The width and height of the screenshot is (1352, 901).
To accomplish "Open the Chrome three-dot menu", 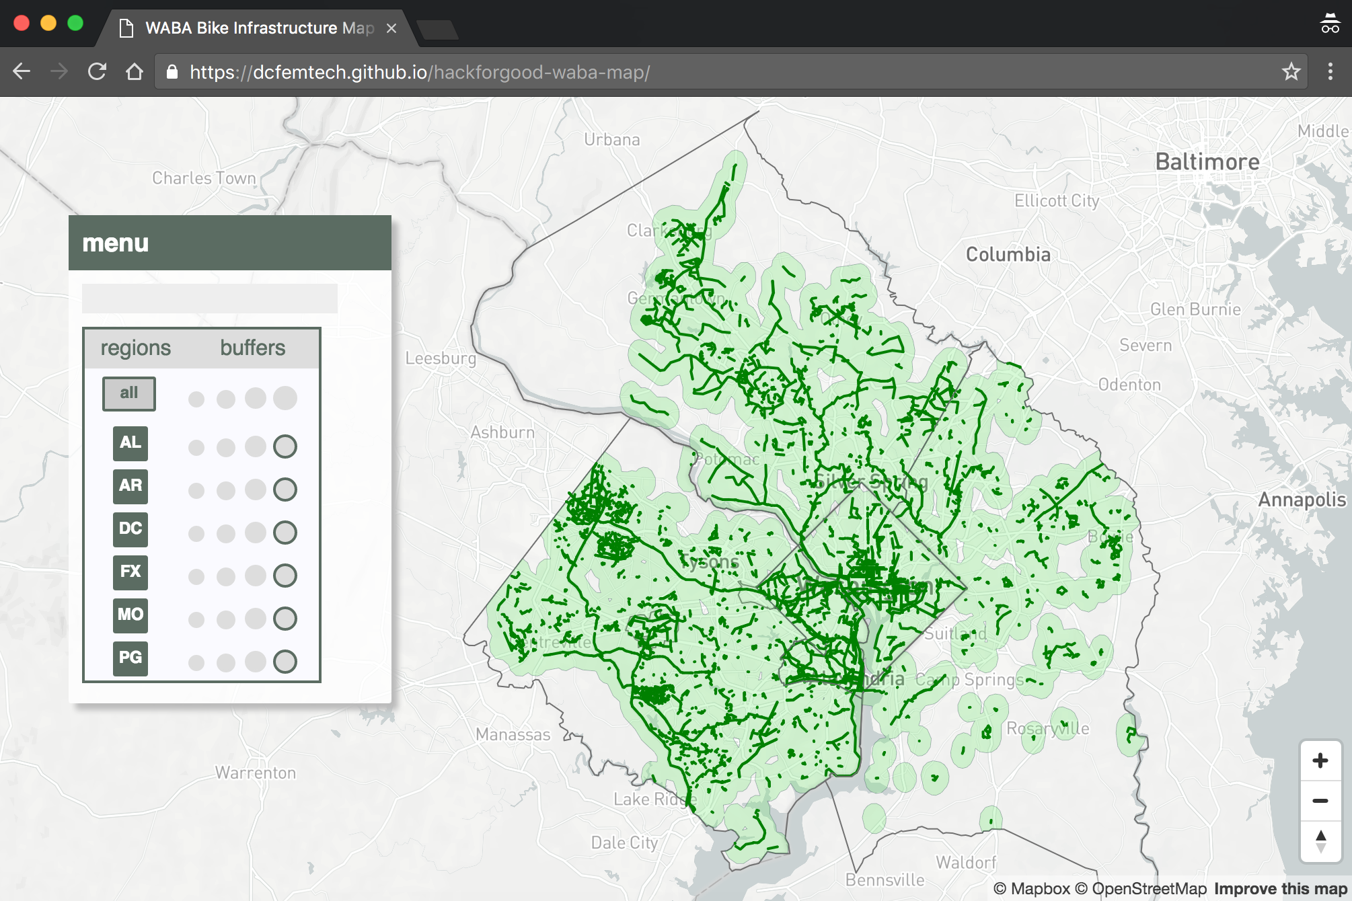I will coord(1330,72).
